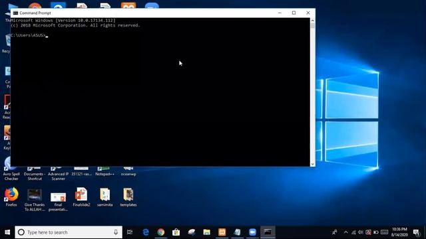Open the red tray icon beside the volume icon

[x=368, y=232]
